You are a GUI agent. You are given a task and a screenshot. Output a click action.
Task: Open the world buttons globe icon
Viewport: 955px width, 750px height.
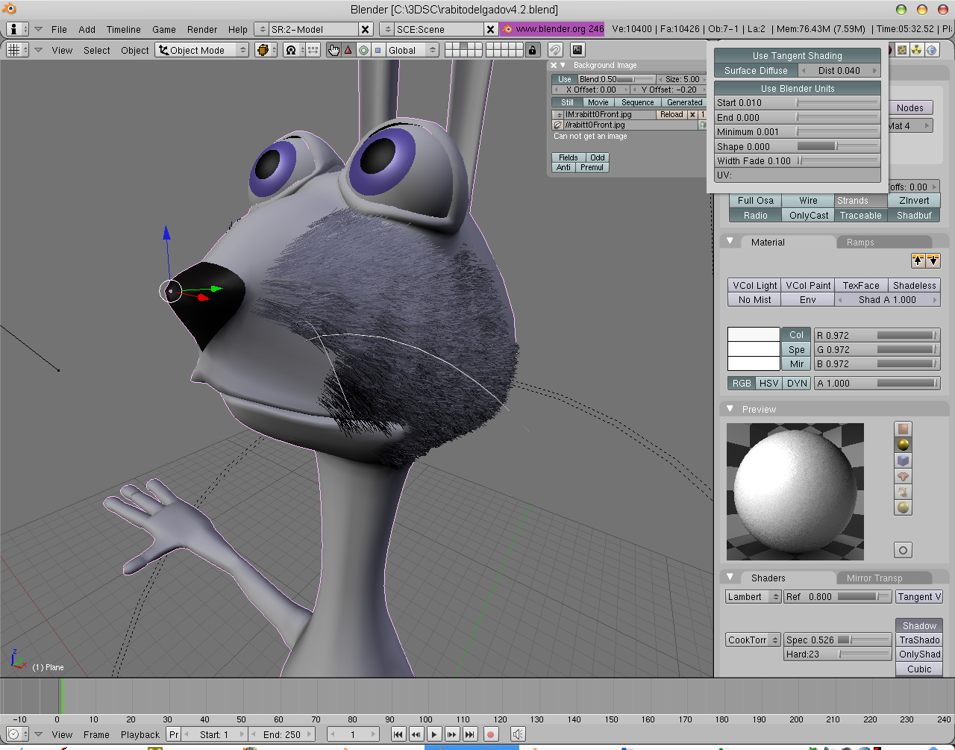click(932, 50)
